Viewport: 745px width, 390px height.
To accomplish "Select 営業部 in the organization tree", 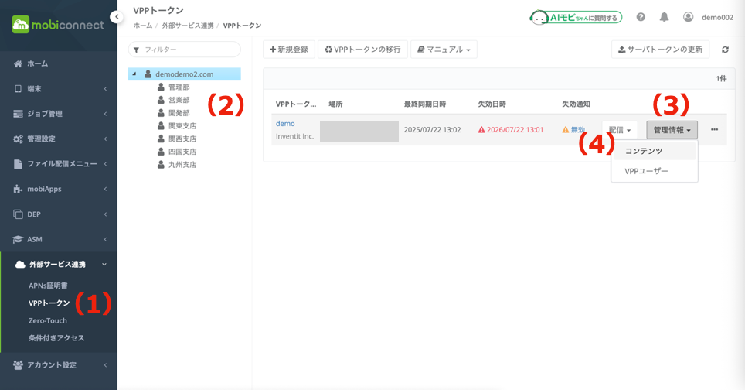I will coord(179,100).
